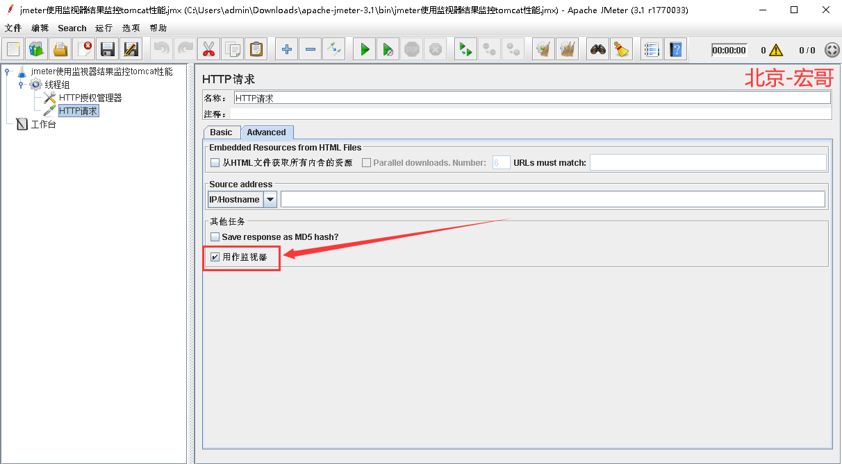Click the Shutdown test icon
The height and width of the screenshot is (464, 842).
pyautogui.click(x=435, y=49)
